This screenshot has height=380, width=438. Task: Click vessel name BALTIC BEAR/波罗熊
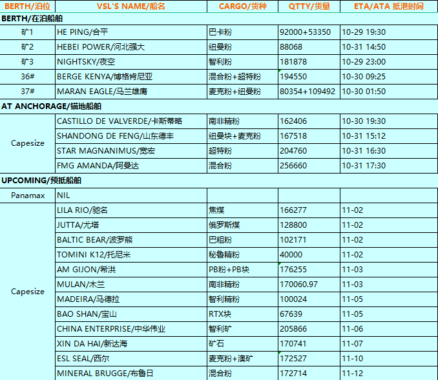pos(95,239)
